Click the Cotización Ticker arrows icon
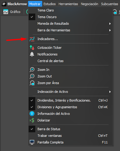The height and width of the screenshot is (151, 120). 32,48
